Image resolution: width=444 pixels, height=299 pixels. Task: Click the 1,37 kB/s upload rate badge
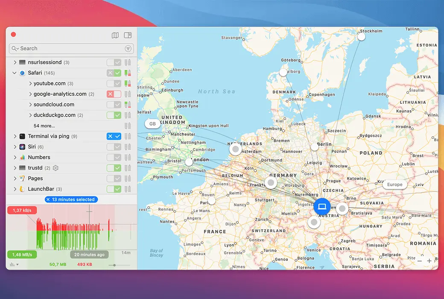[22, 210]
